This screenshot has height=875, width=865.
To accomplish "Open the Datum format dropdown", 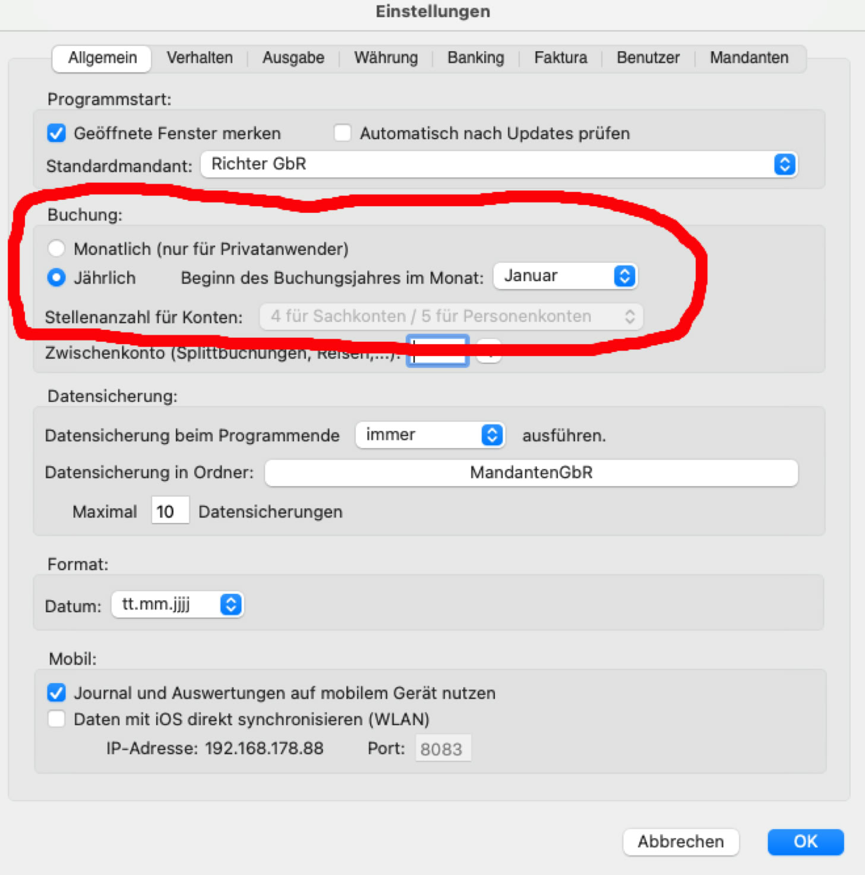I will point(177,605).
